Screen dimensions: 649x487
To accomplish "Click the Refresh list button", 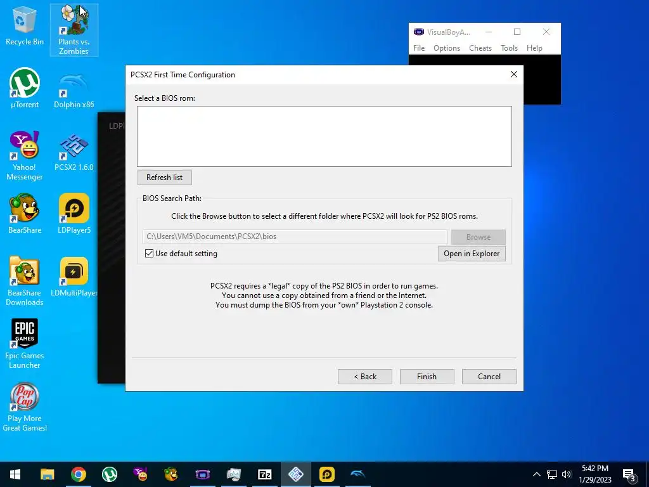I will [164, 178].
